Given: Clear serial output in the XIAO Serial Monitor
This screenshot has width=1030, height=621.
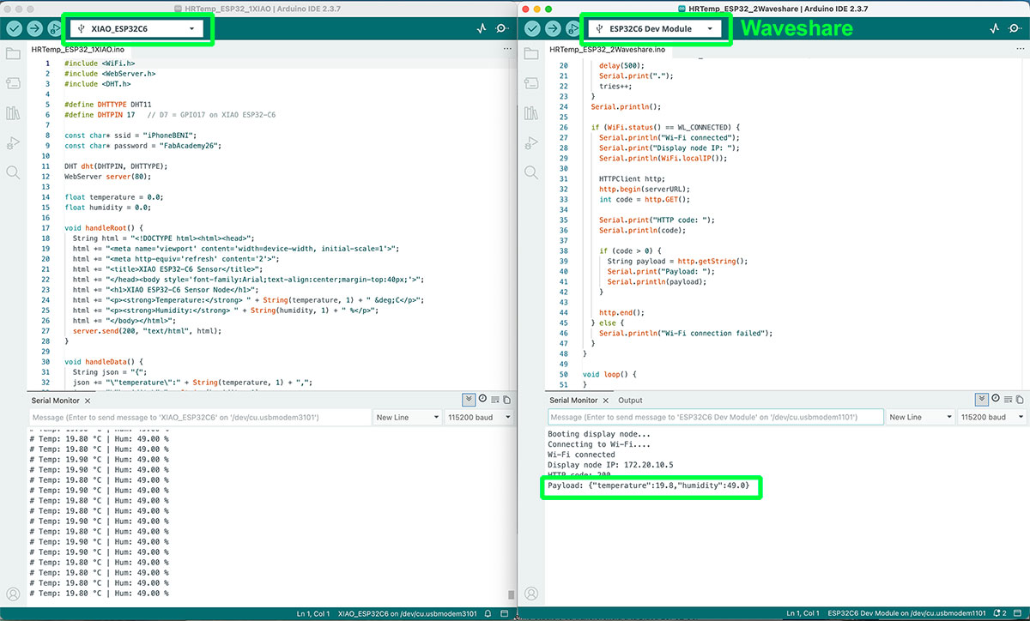Looking at the screenshot, I should click(x=494, y=400).
